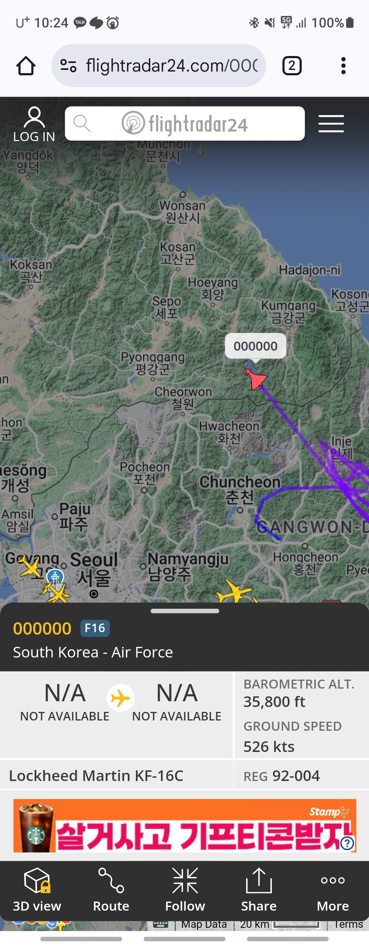Select the yellow plane near Goyang
Viewport: 369px width, 947px height.
pyautogui.click(x=30, y=567)
